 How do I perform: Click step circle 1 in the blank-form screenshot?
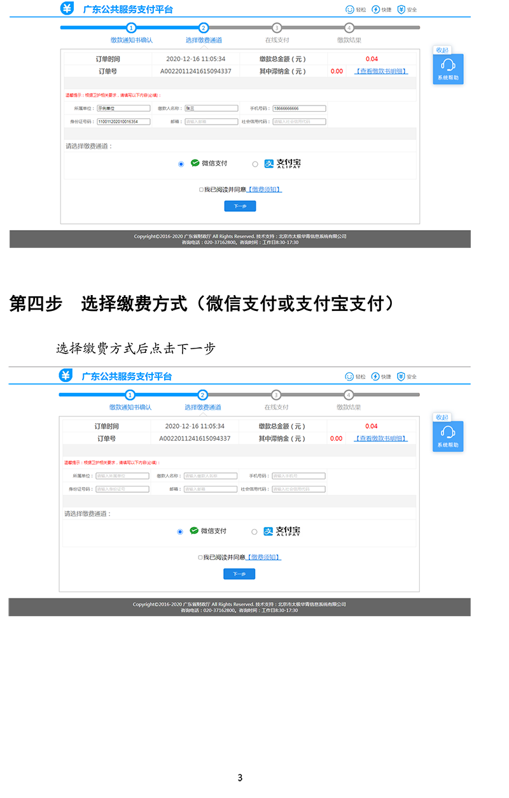(x=130, y=395)
